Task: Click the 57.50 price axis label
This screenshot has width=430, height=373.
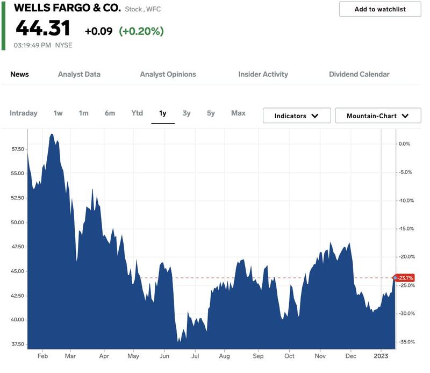Action: [18, 149]
